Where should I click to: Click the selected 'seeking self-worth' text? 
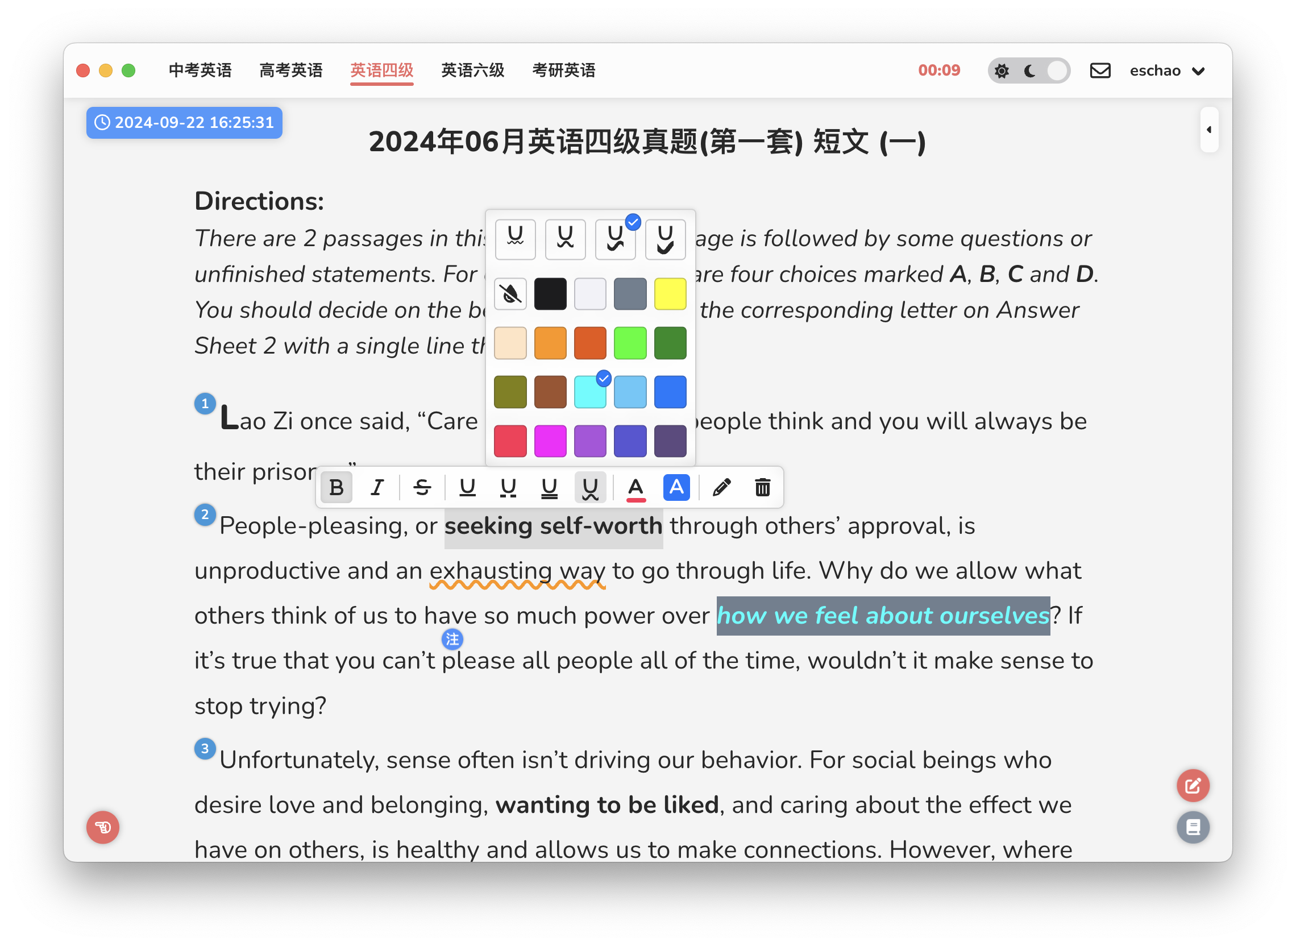(x=554, y=526)
